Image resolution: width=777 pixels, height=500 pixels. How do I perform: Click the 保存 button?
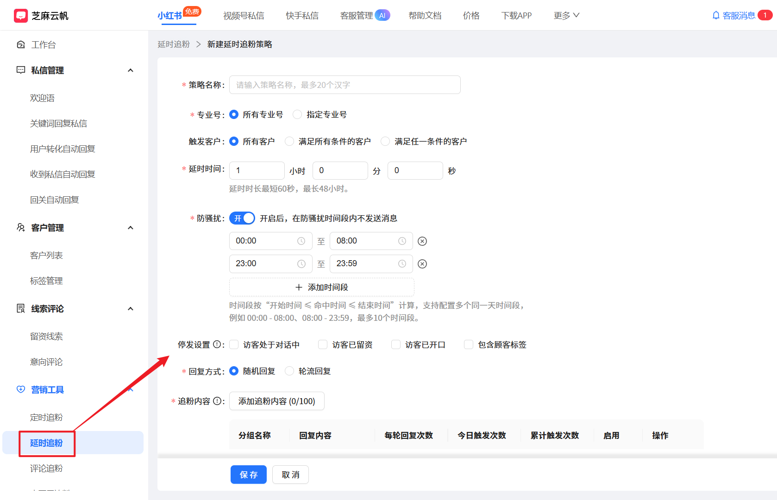click(x=249, y=475)
